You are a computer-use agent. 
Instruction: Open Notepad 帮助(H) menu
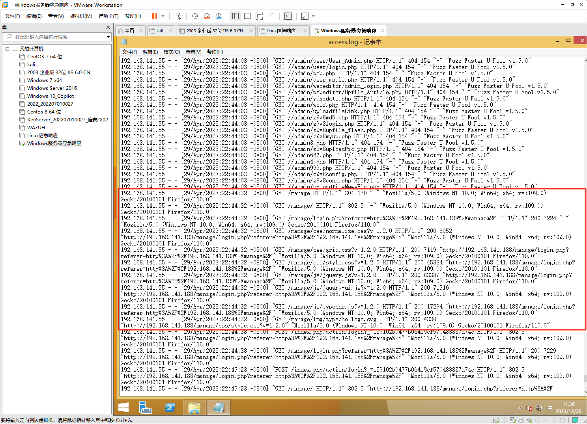coord(215,52)
